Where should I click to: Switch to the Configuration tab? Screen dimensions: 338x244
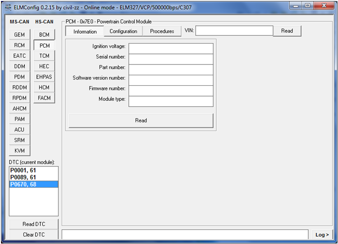(123, 31)
